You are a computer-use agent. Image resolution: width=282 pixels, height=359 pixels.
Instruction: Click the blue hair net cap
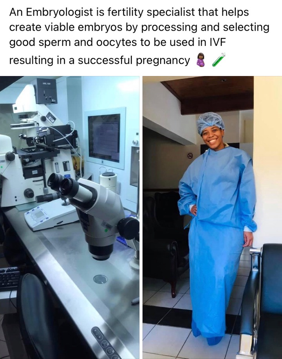pos(211,122)
